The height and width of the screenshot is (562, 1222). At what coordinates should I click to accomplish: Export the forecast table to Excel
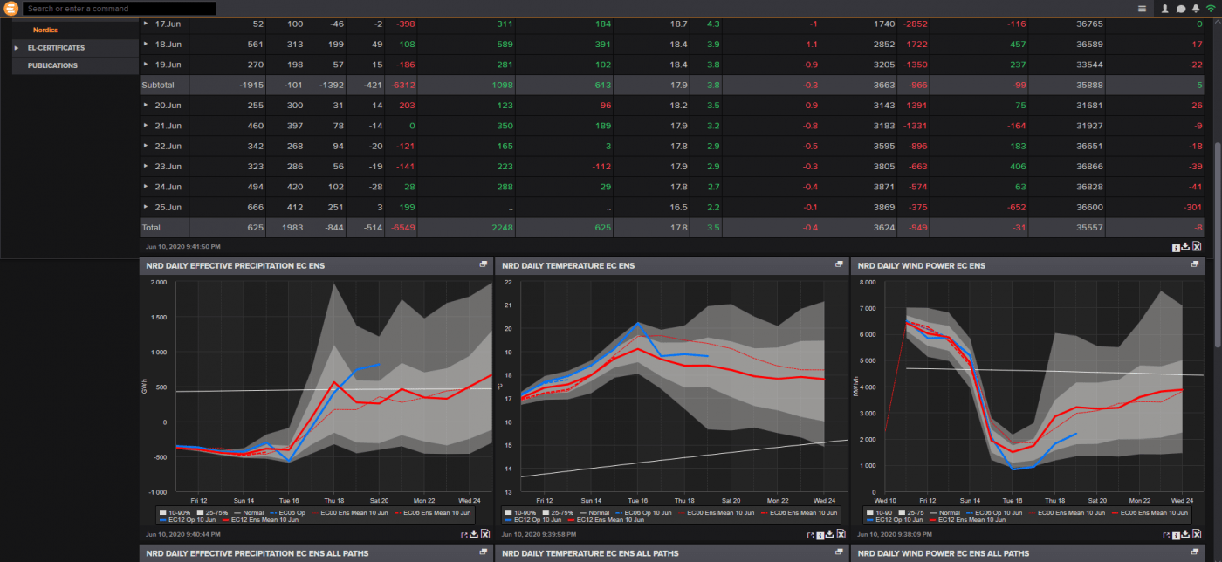1197,247
